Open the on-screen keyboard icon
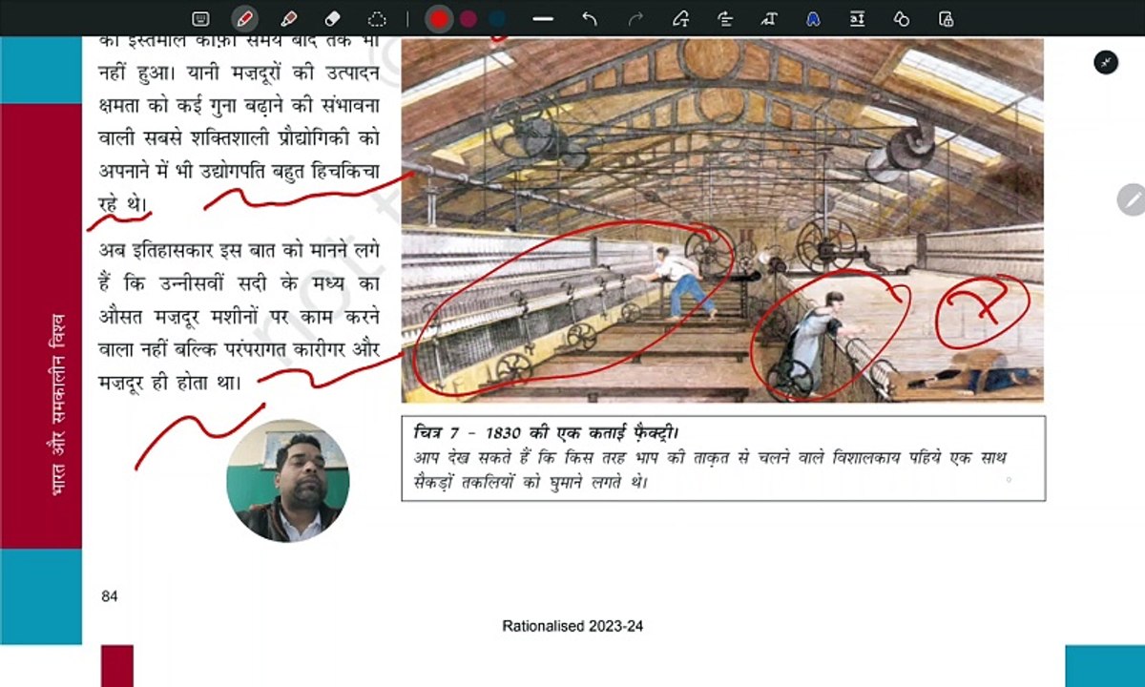The height and width of the screenshot is (687, 1145). 200,18
